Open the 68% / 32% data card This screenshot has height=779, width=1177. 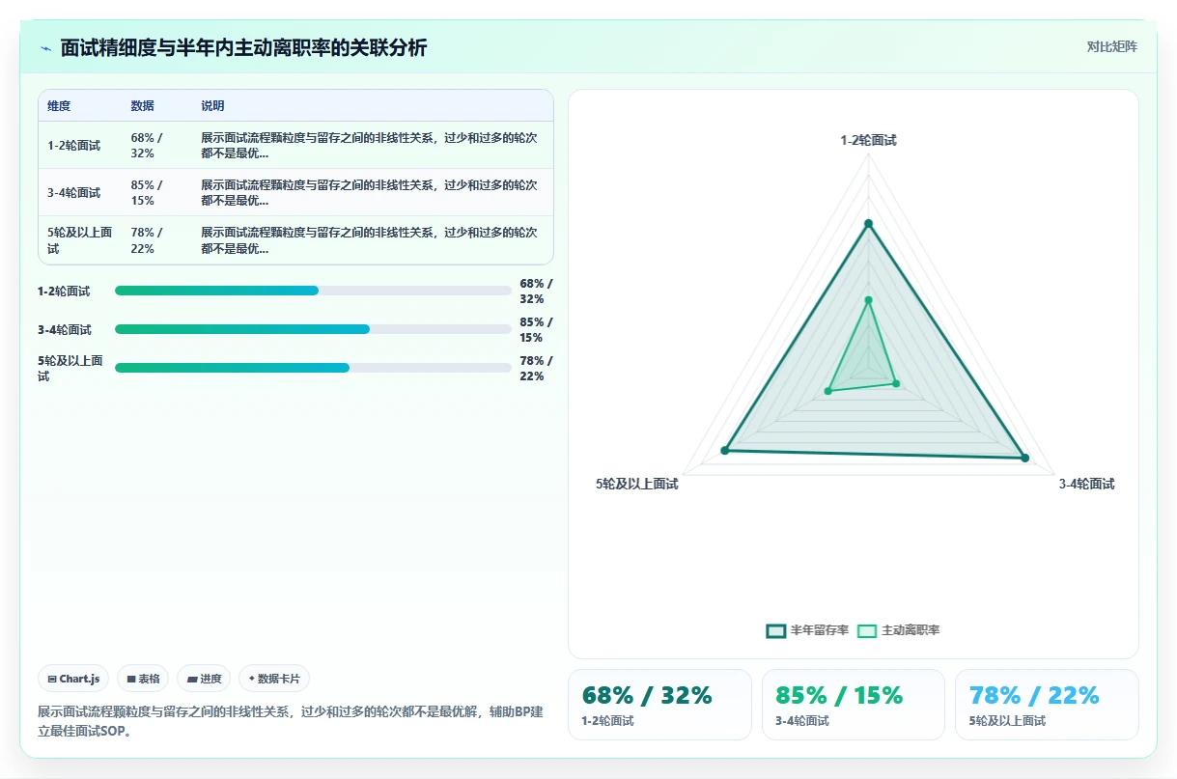(659, 705)
